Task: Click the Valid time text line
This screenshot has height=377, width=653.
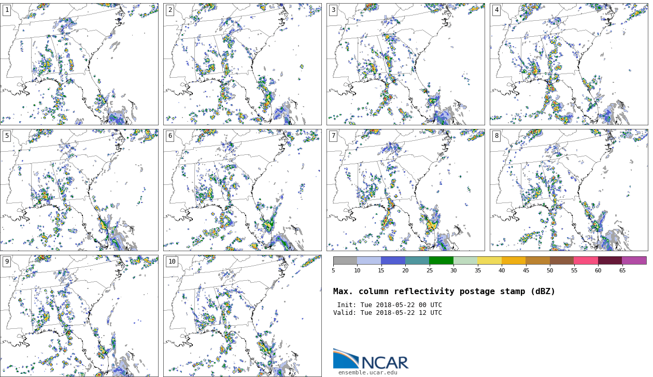Action: click(388, 313)
